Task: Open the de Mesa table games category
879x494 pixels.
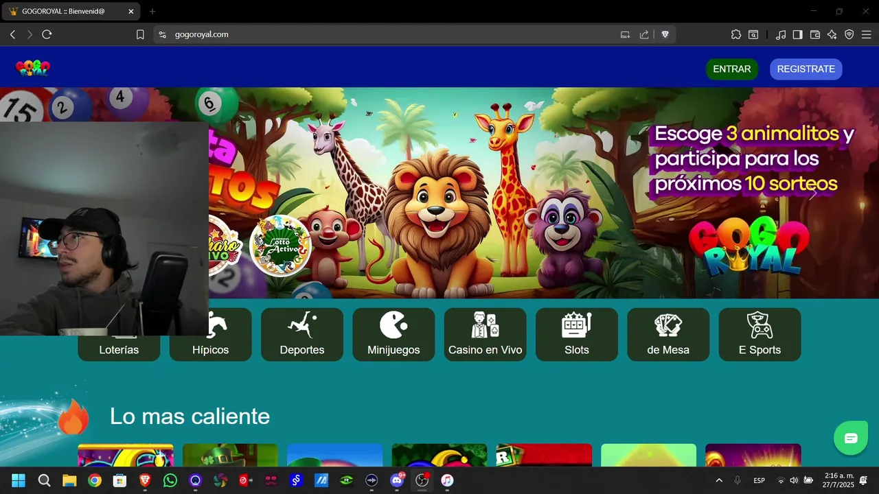Action: tap(668, 334)
